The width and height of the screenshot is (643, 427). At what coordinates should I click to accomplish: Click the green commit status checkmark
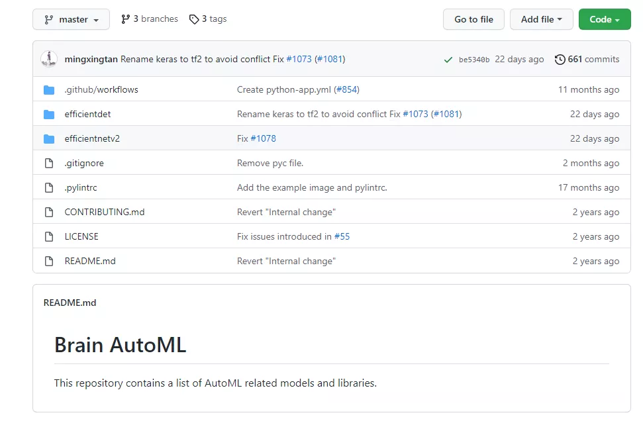click(448, 60)
